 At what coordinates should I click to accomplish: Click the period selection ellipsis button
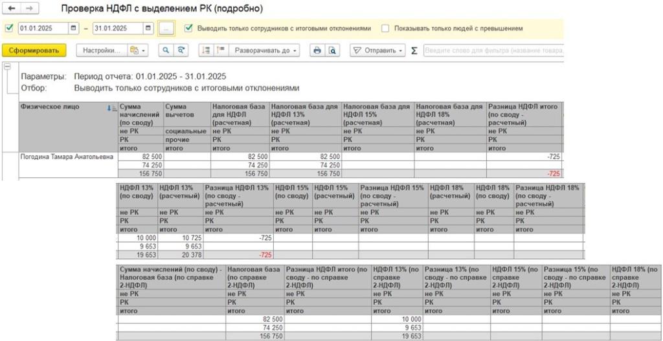pyautogui.click(x=166, y=28)
